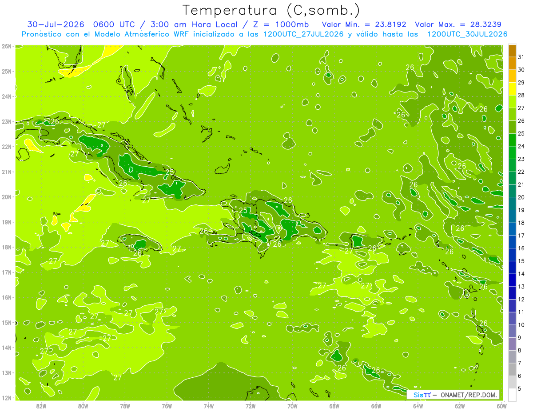This screenshot has height=412, width=533.
Task: Click the Valor Max. = 28.3239 text
Action: [x=458, y=24]
